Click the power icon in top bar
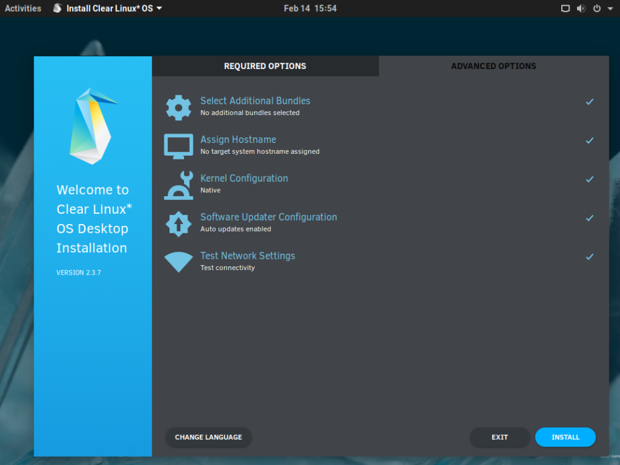 pos(597,8)
